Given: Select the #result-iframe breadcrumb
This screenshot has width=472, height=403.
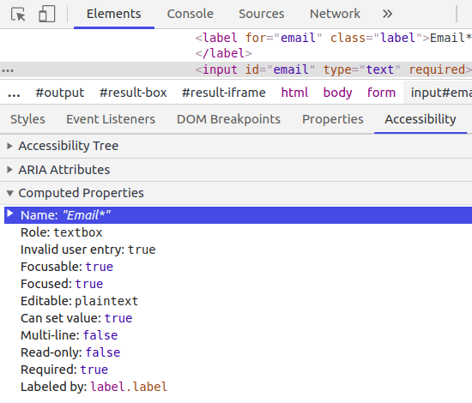Looking at the screenshot, I should pos(224,93).
